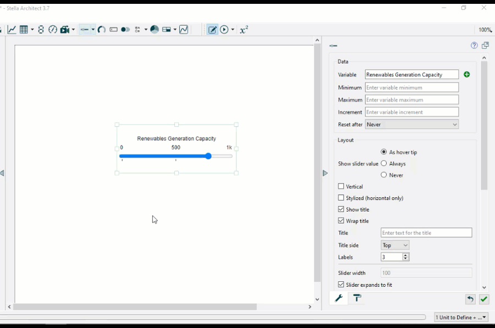Image resolution: width=495 pixels, height=328 pixels.
Task: Enable the Vertical checkbox
Action: (341, 186)
